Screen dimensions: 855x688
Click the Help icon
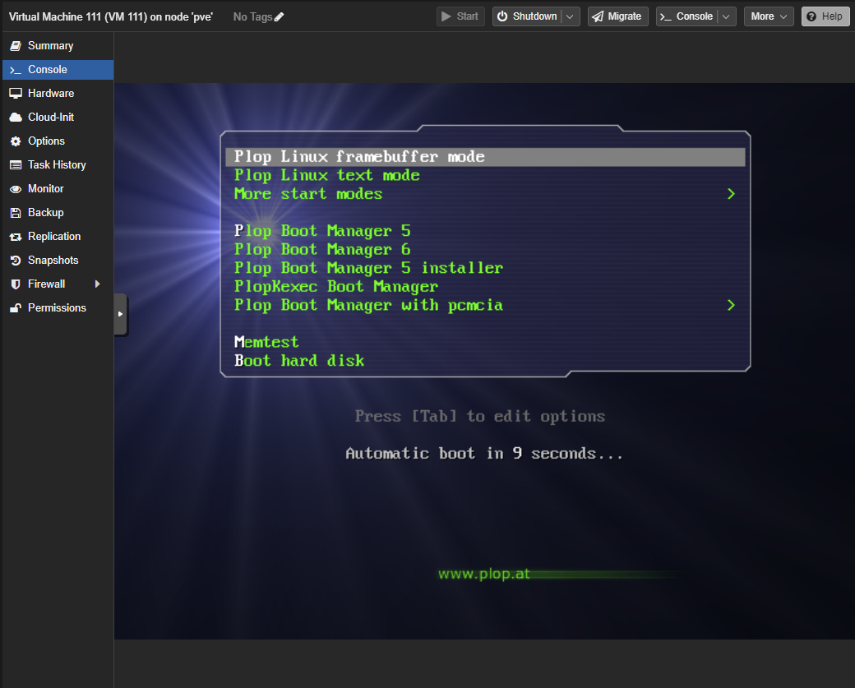(x=825, y=16)
